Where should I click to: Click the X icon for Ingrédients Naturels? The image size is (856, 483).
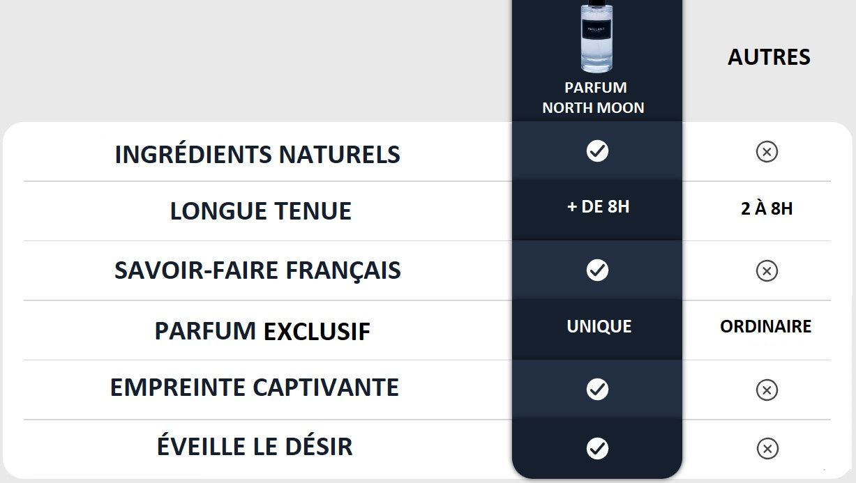pos(767,151)
